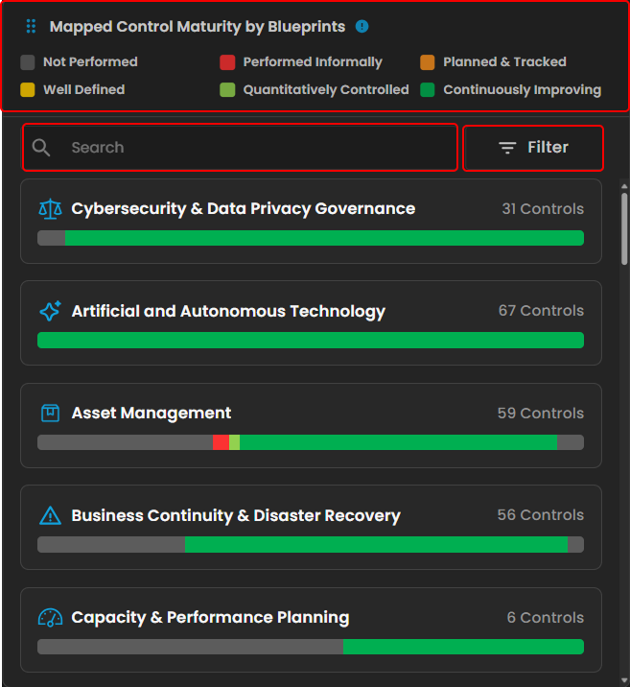Click the Artificial and Autonomous Technology sparkle icon
This screenshot has width=630, height=687.
(x=49, y=311)
